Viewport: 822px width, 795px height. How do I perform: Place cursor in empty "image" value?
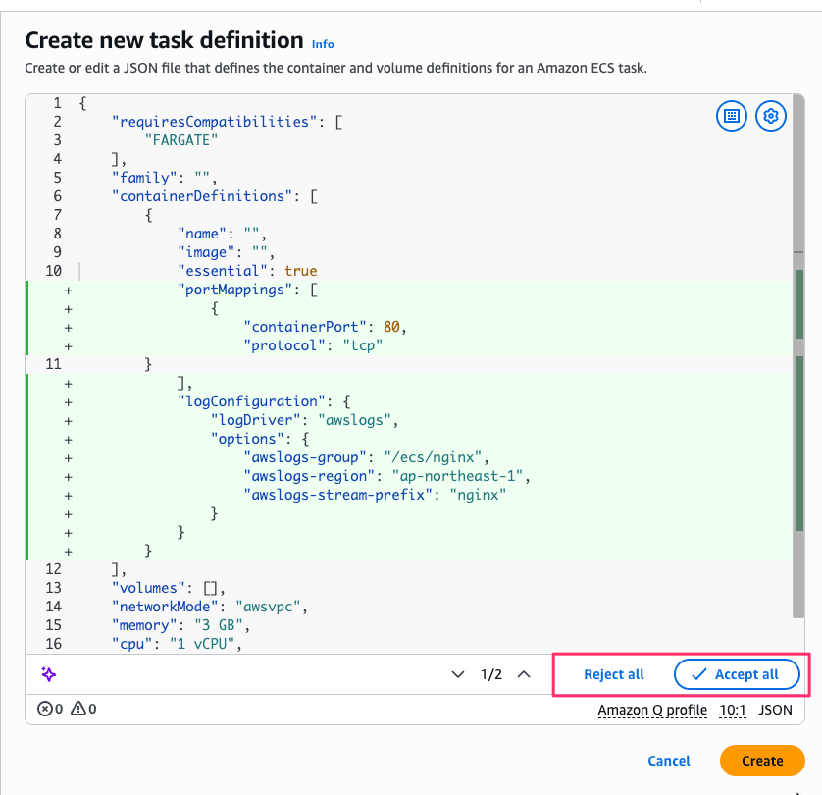tap(260, 252)
